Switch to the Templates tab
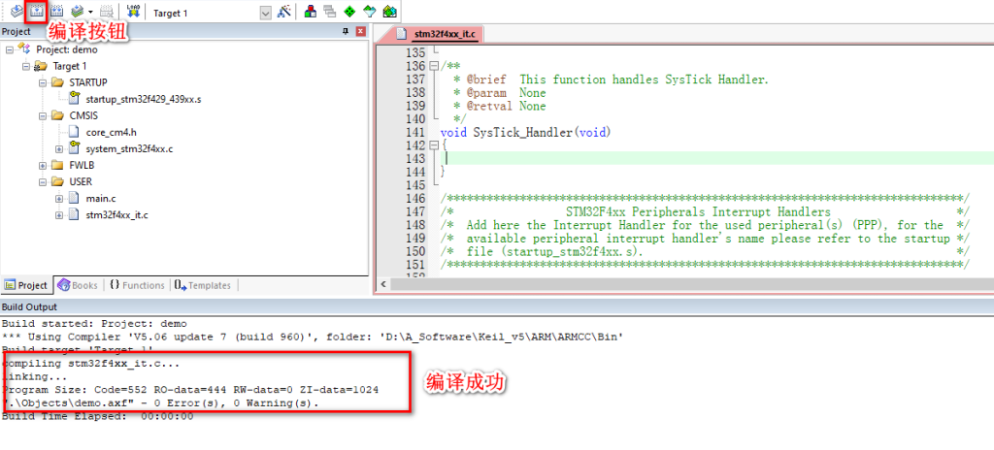Viewport: 994px width, 450px height. pos(203,285)
